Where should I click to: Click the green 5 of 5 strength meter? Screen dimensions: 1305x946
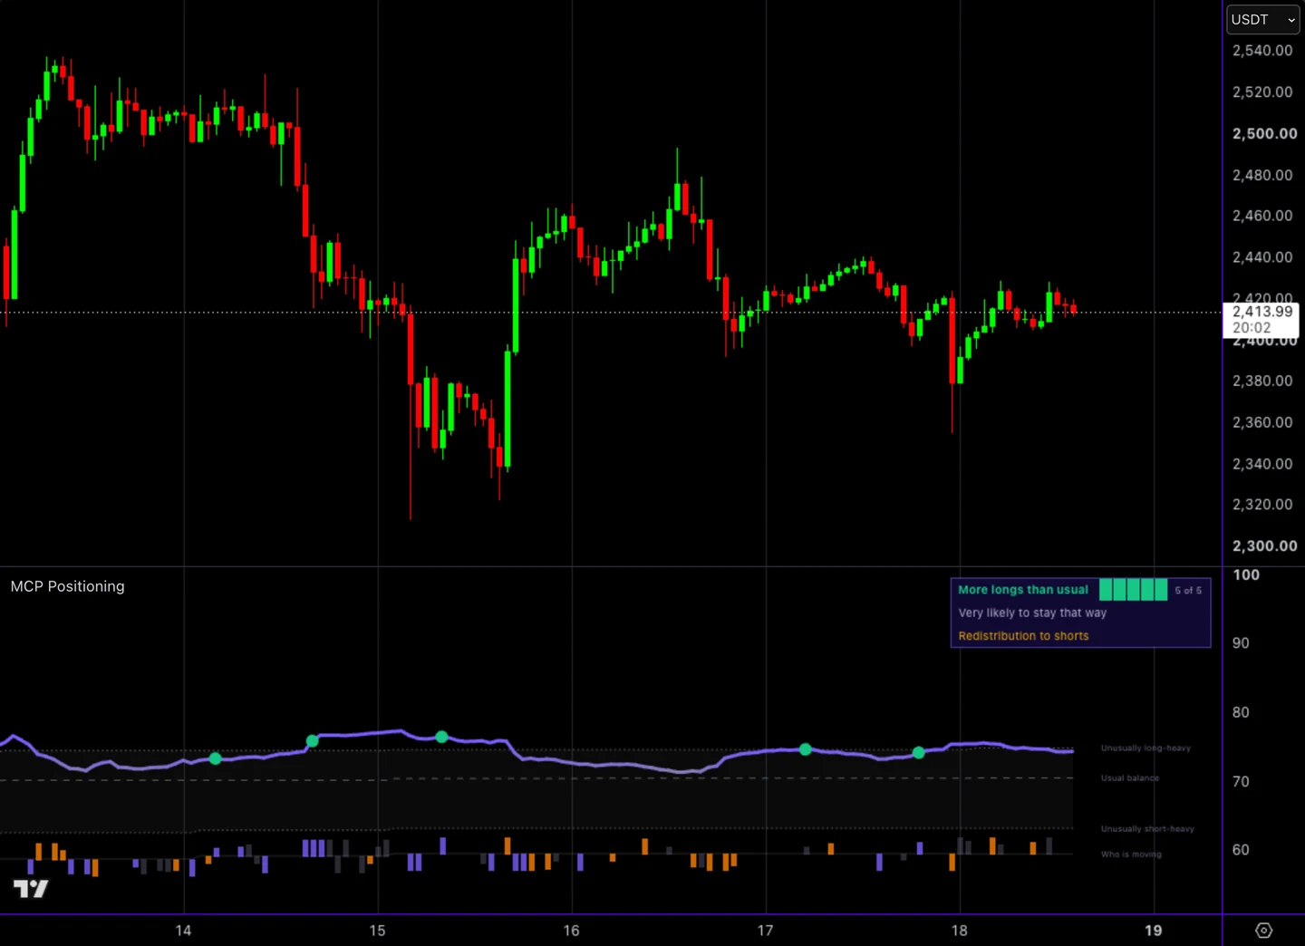1133,590
